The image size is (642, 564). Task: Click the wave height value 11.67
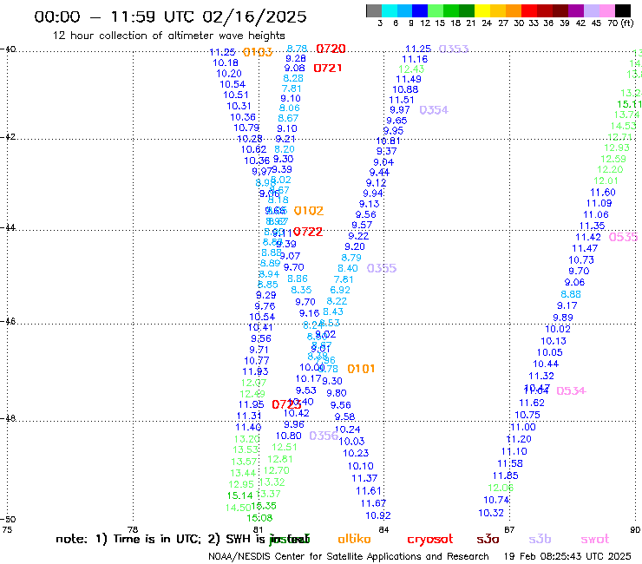click(373, 503)
